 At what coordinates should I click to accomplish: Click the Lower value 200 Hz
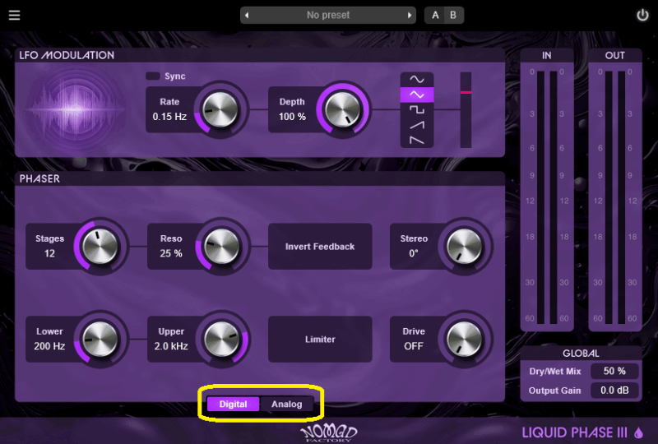49,346
